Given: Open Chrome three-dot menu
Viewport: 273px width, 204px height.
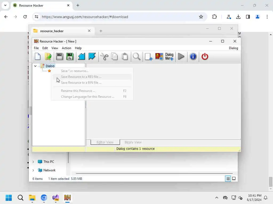Looking at the screenshot, I should (x=267, y=17).
